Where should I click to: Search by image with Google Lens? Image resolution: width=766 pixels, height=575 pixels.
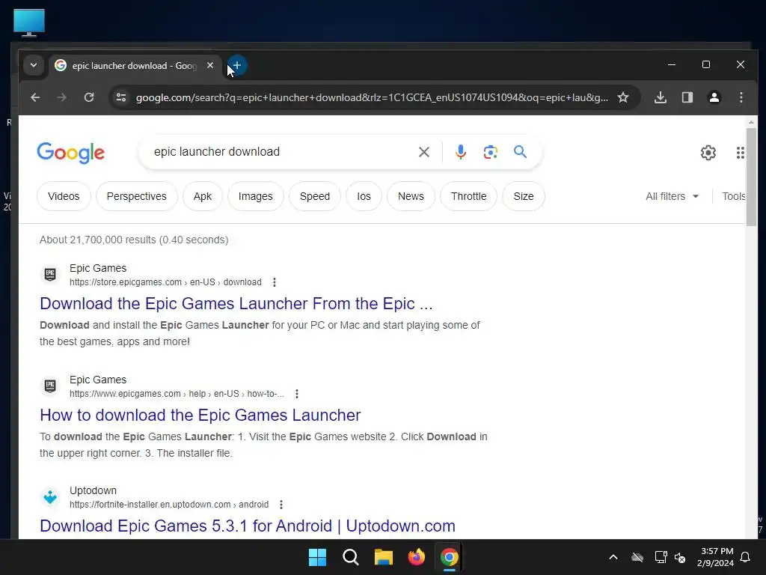tap(491, 152)
